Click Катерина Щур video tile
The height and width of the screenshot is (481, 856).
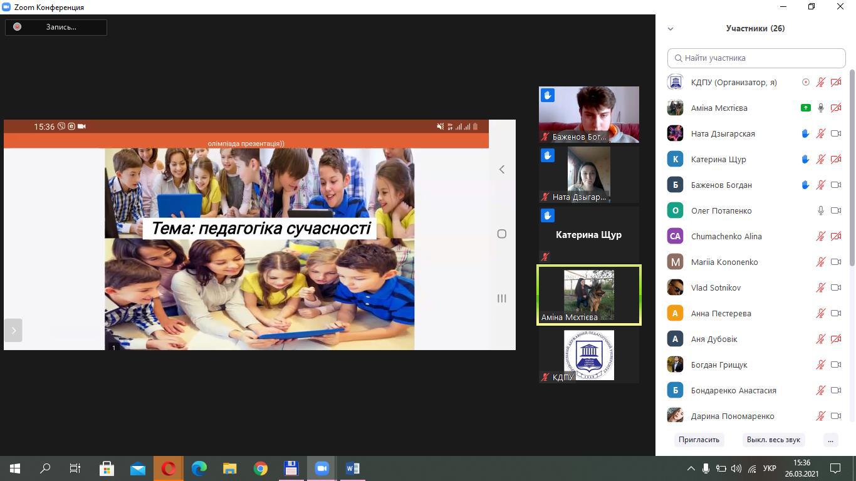point(589,235)
